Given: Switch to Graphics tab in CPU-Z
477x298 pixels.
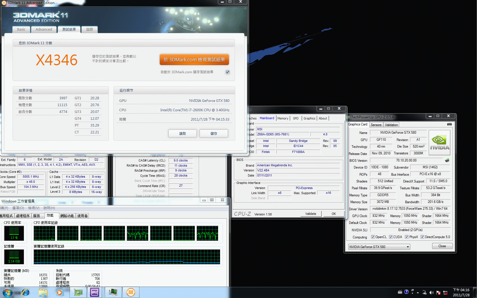Looking at the screenshot, I should coord(309,118).
